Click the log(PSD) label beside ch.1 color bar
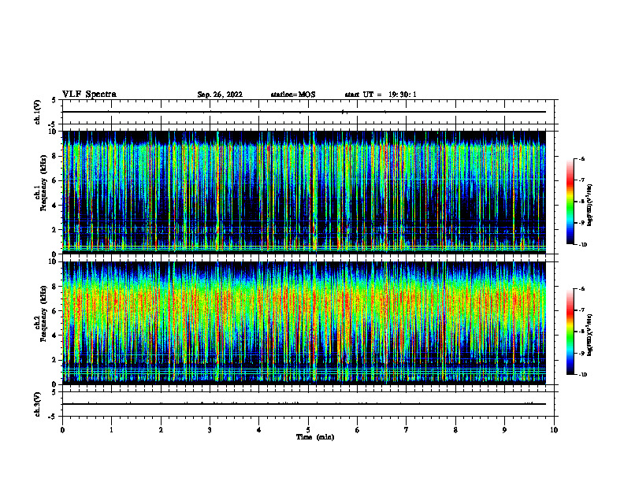This screenshot has width=624, height=482. 590,206
